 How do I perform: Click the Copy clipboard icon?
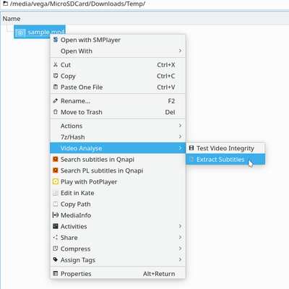(56, 76)
